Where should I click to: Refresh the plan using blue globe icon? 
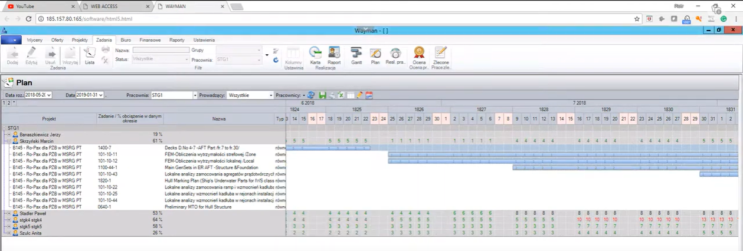311,95
